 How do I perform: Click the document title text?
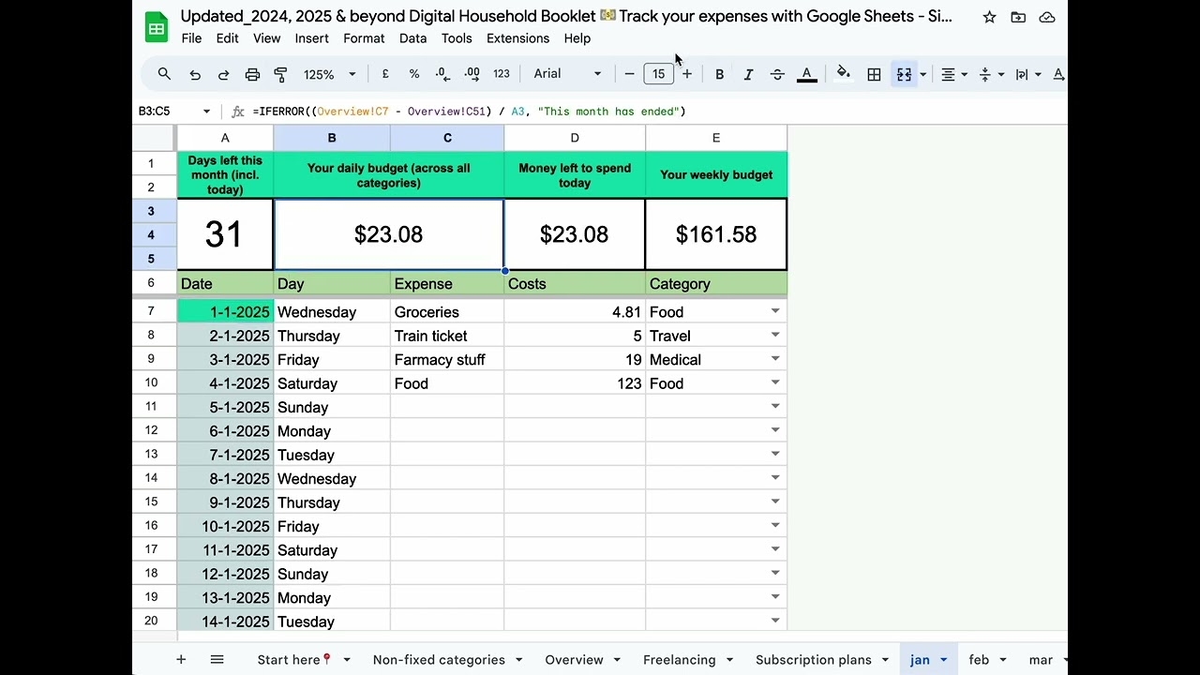coord(566,16)
